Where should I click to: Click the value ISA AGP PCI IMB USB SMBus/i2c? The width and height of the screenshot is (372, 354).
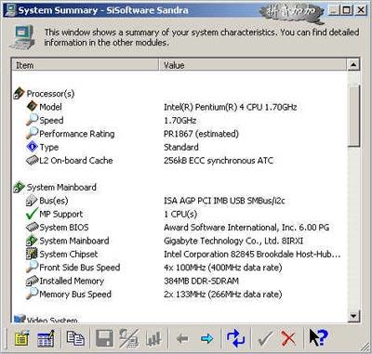point(224,201)
